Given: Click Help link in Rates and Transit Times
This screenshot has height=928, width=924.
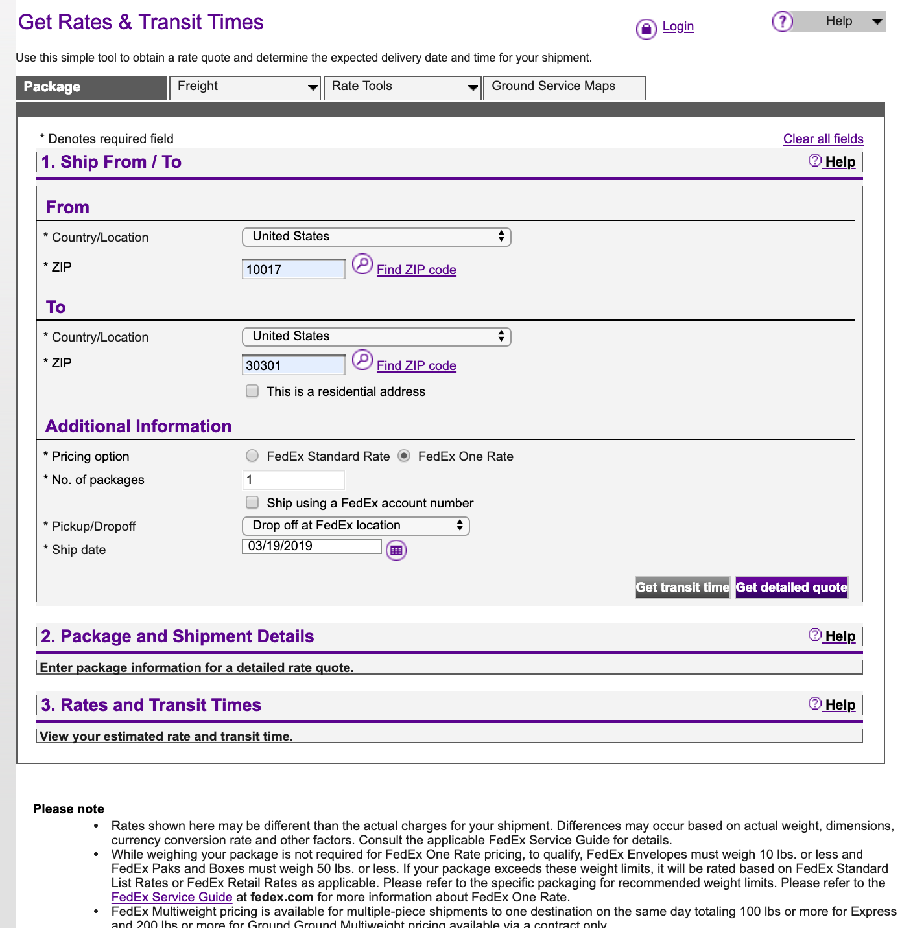Looking at the screenshot, I should click(840, 705).
